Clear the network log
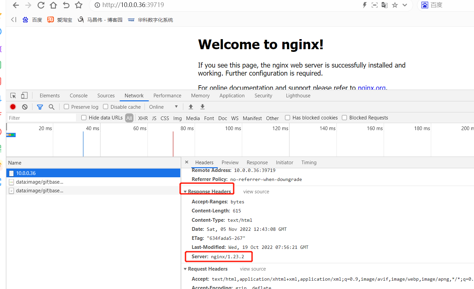 (25, 107)
